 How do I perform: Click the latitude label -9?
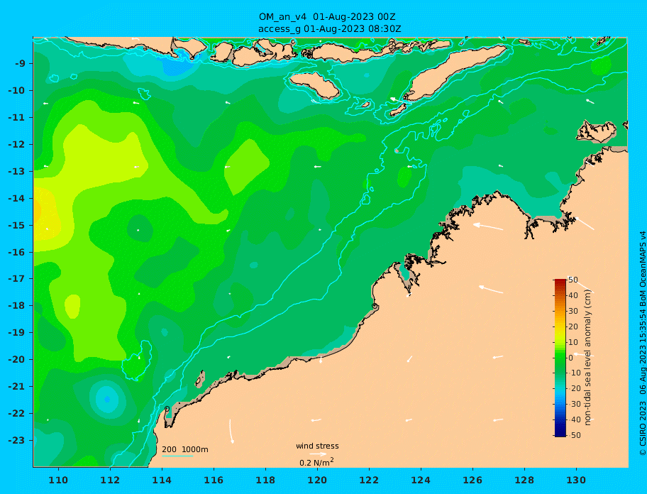tap(21, 64)
